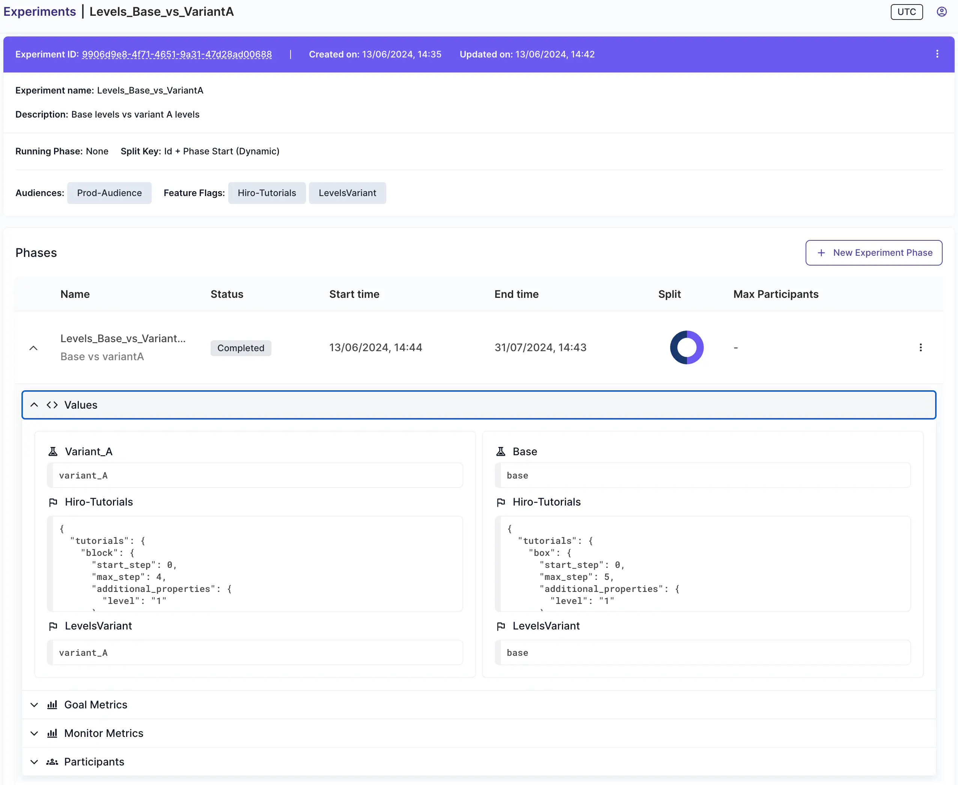Go to Experiments breadcrumb
Image resolution: width=958 pixels, height=785 pixels.
point(40,12)
